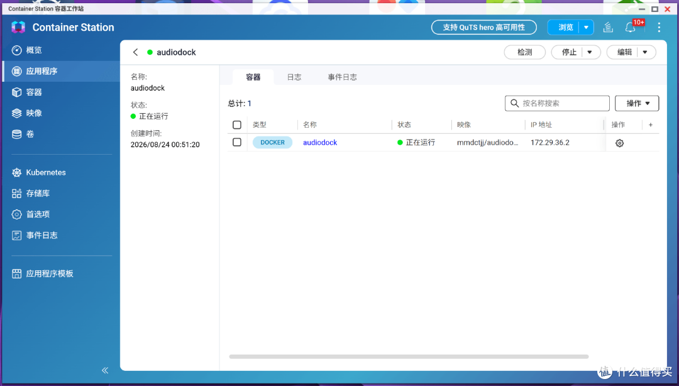
Task: Click the mmdctjj/audiodo... image cell
Action: click(488, 143)
